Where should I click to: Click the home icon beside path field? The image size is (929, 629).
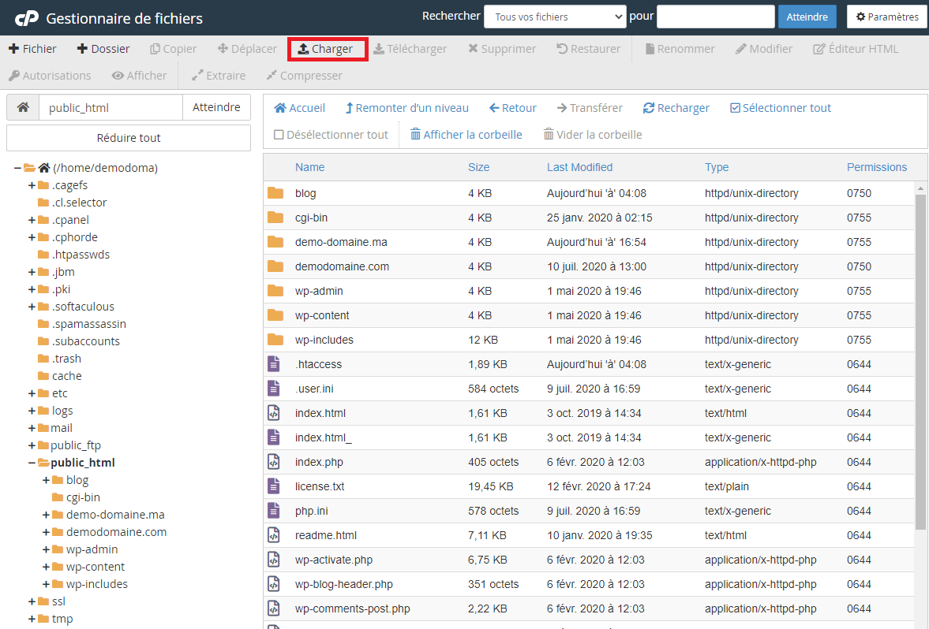[x=23, y=107]
